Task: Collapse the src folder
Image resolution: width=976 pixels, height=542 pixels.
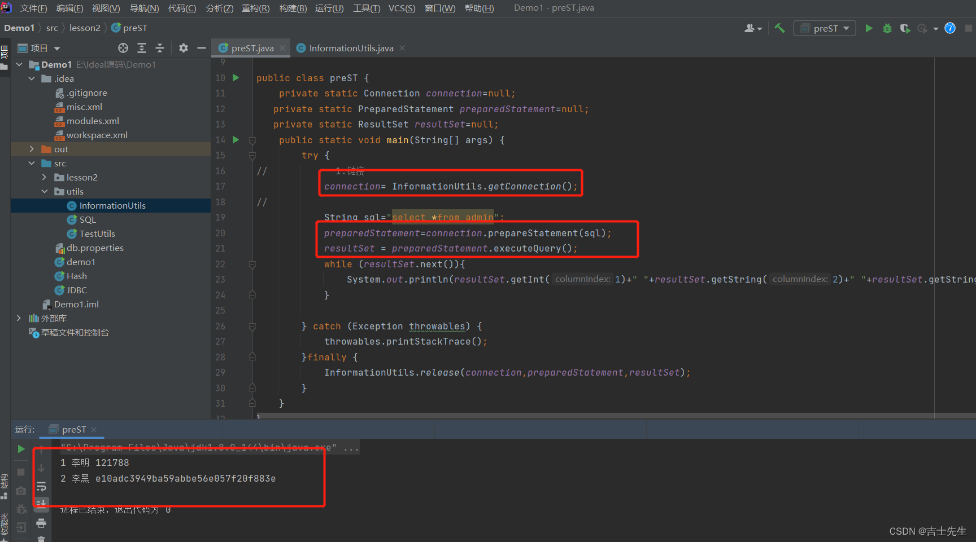Action: coord(32,163)
